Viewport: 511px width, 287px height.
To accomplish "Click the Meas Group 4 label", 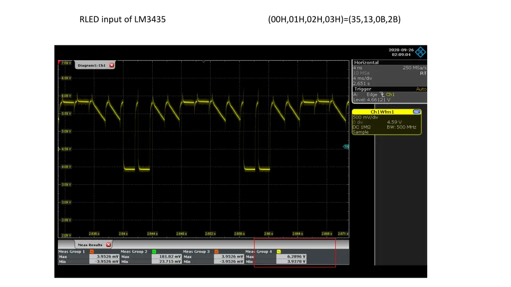I will pyautogui.click(x=258, y=252).
